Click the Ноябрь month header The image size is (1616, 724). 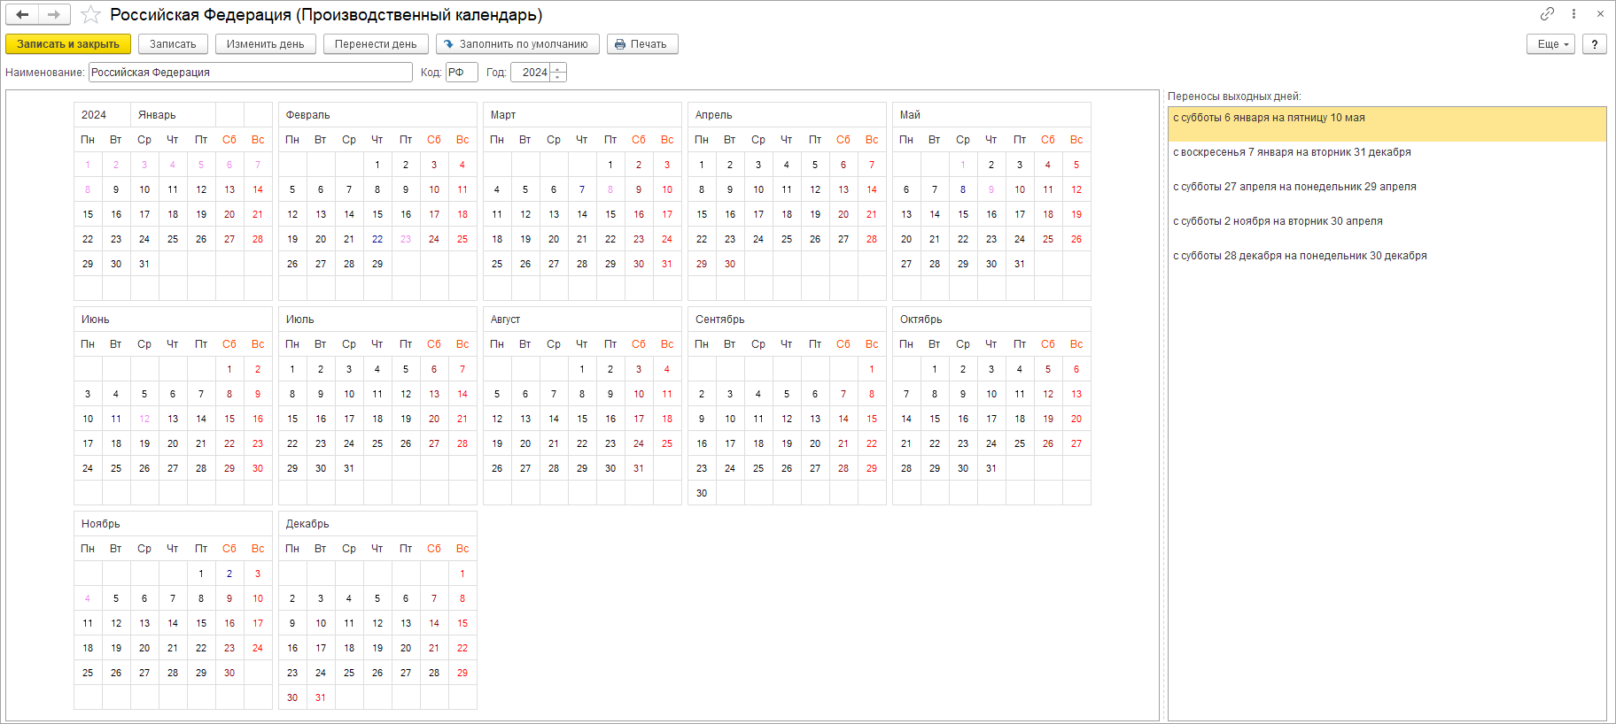tap(174, 524)
